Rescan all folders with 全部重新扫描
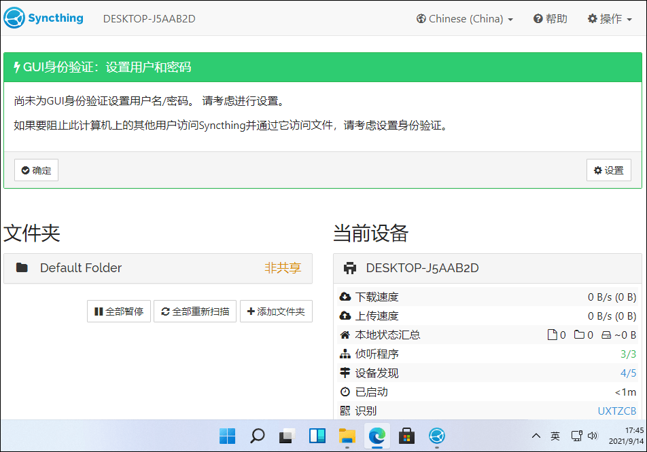647x452 pixels. (195, 312)
